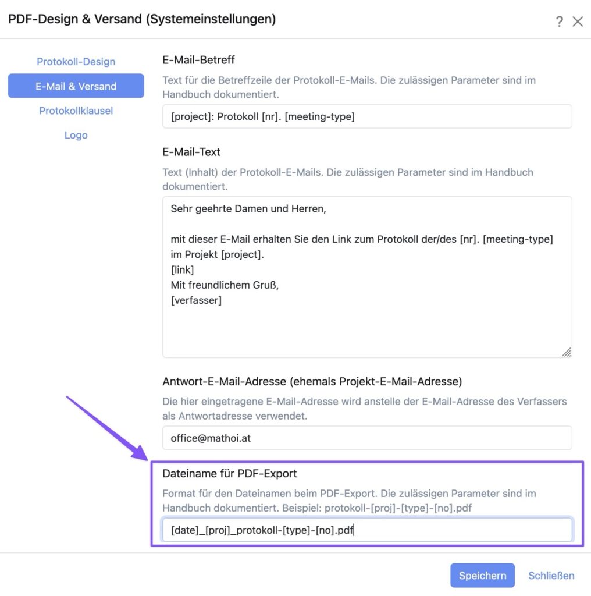The image size is (591, 596).
Task: Click the E-Mail-Text heading label
Action: pos(191,152)
